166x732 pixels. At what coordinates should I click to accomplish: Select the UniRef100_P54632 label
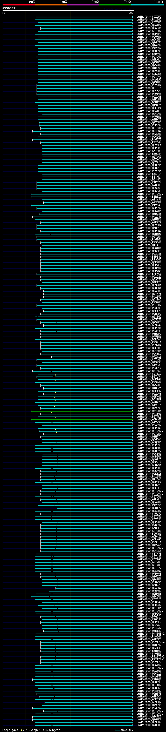pyautogui.click(x=149, y=425)
